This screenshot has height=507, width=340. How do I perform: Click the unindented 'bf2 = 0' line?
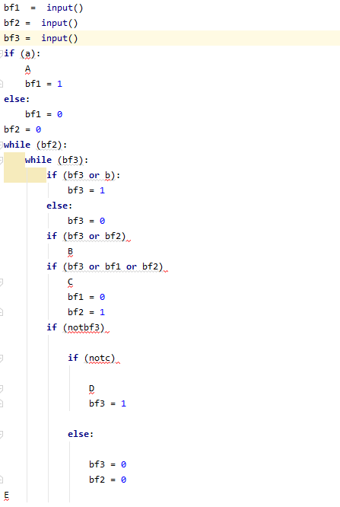pos(22,129)
